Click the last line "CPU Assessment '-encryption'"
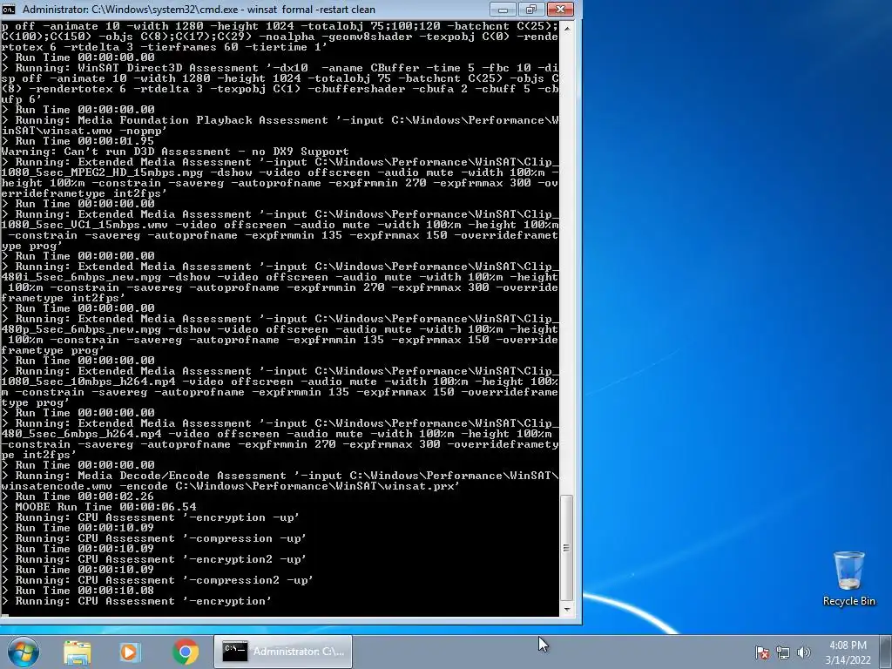The height and width of the screenshot is (669, 892). click(x=136, y=601)
